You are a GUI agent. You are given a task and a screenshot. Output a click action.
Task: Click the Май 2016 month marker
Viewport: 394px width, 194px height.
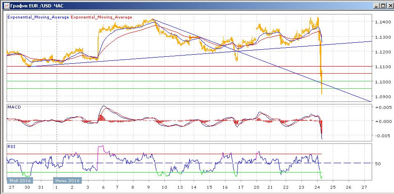coord(19,180)
